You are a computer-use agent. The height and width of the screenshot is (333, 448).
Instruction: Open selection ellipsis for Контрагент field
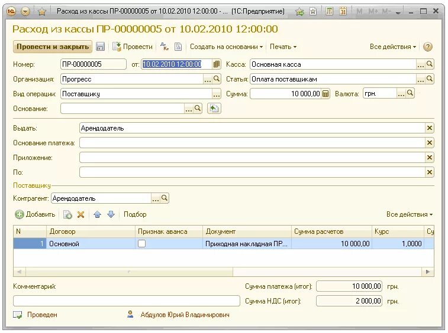click(156, 198)
